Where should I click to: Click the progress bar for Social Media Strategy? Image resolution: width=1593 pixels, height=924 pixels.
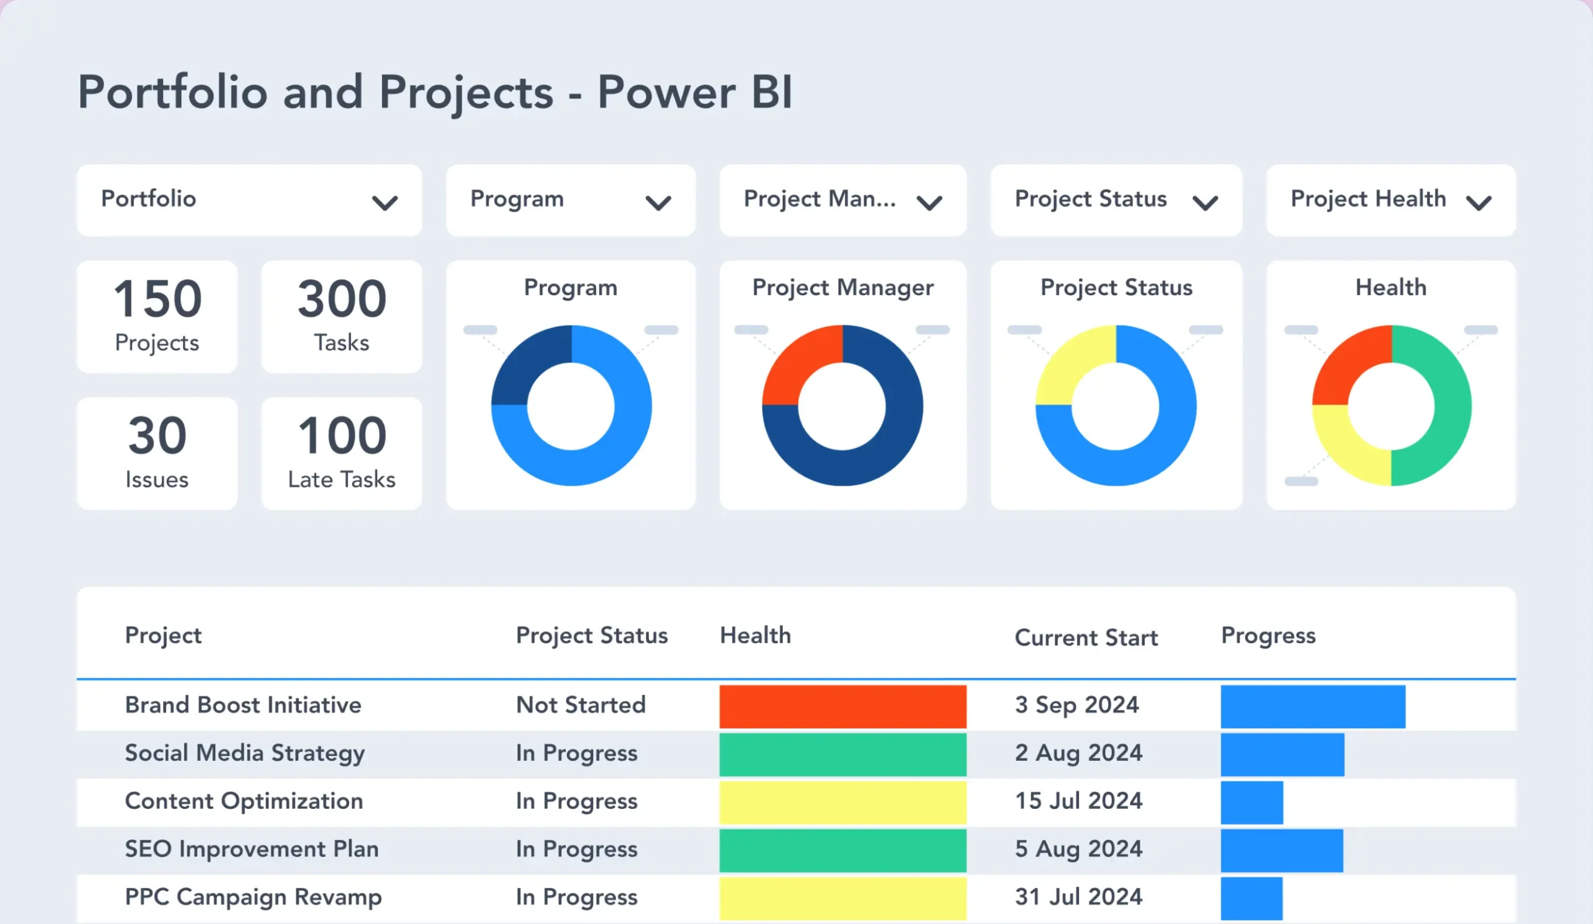click(x=1283, y=753)
